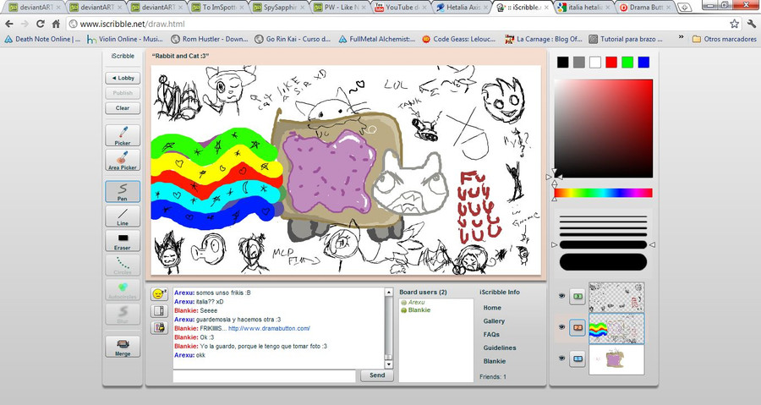Select the Eraser tool
Screen dimensions: 761x405
123,241
